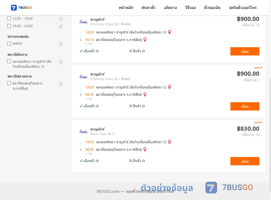The height and width of the screenshot is (200, 271).
Task: Click เลือก button for 2-seat Economy trip
Action: pos(245,106)
